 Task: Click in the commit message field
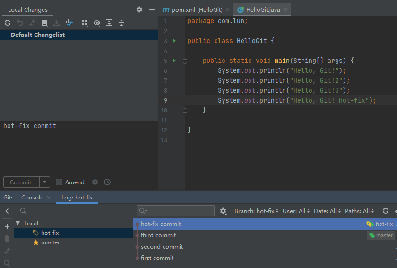coord(79,147)
